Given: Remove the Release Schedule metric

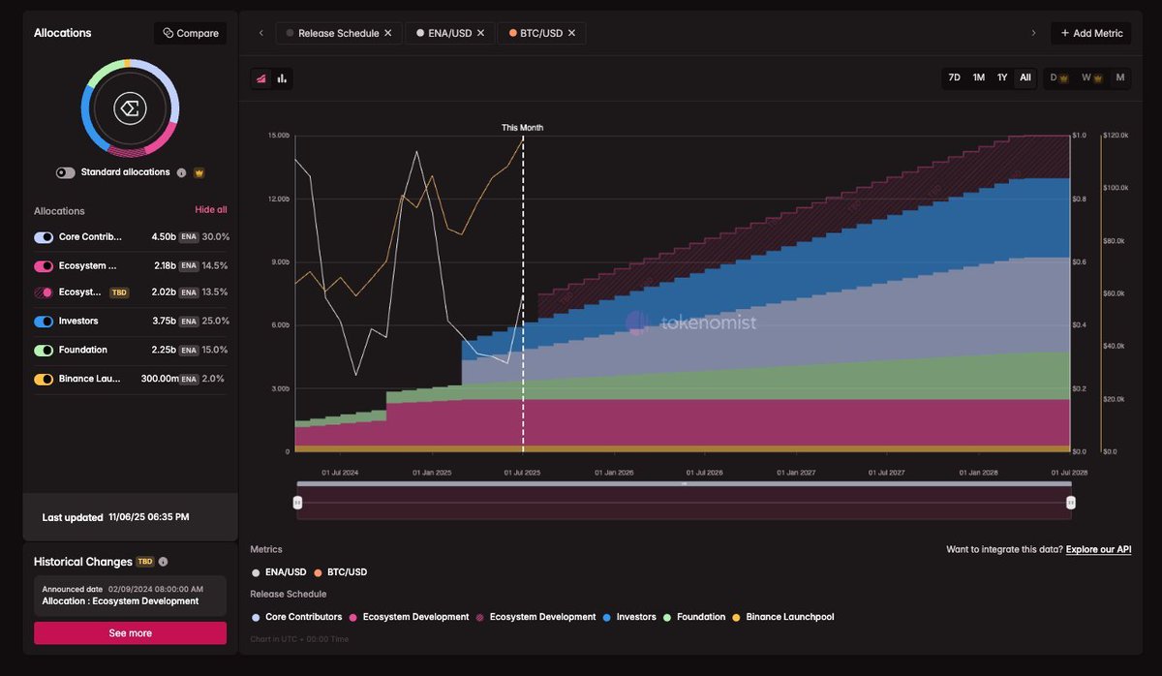Looking at the screenshot, I should (388, 33).
